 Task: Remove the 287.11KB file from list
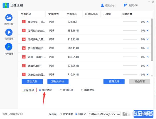(x=147, y=48)
